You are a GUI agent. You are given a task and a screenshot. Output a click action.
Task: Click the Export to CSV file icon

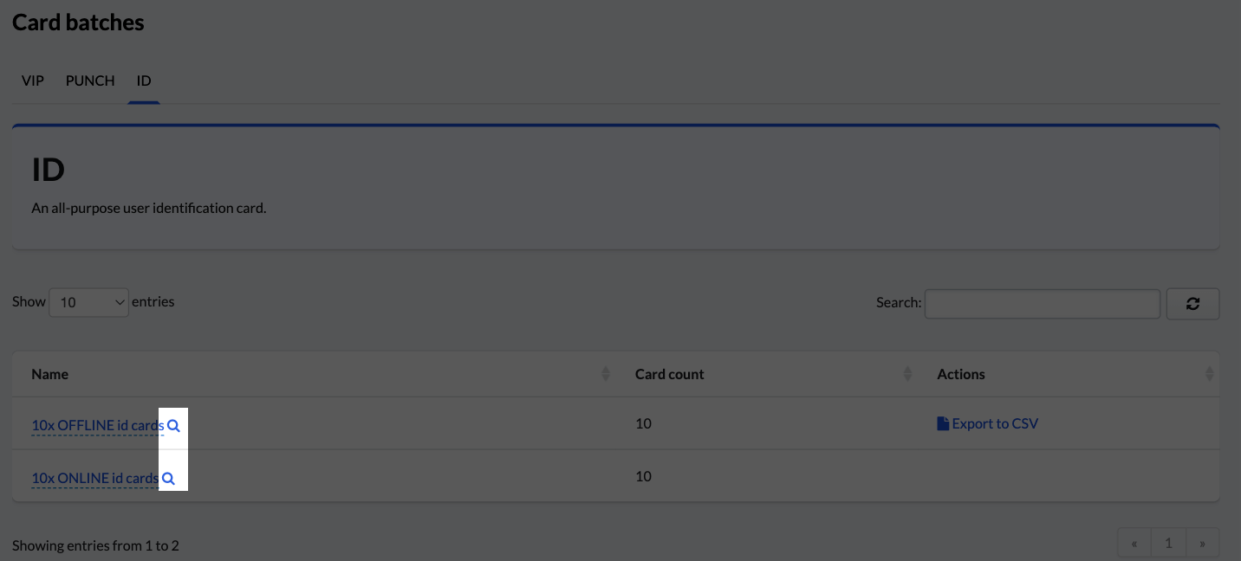[943, 424]
